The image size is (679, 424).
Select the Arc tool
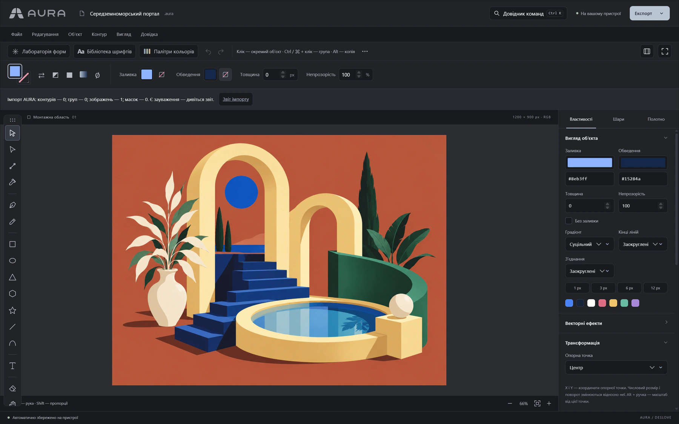(12, 343)
